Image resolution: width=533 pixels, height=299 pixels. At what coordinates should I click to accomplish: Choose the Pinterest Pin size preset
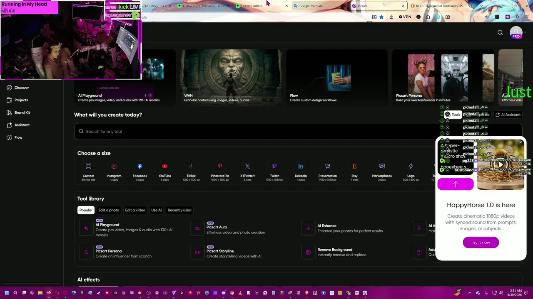(x=220, y=171)
